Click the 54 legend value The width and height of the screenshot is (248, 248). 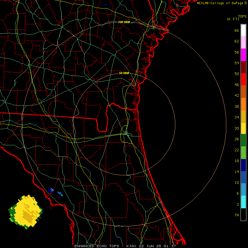[x=237, y=63]
